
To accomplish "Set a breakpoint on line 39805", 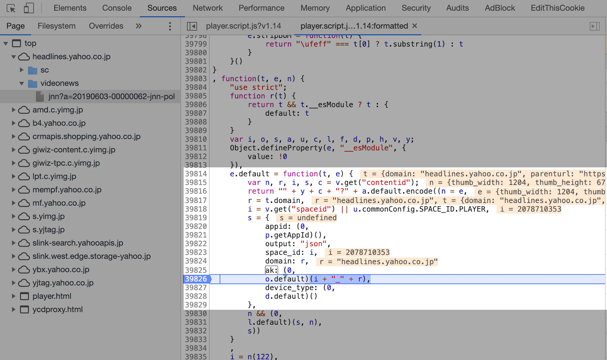I will click(196, 96).
